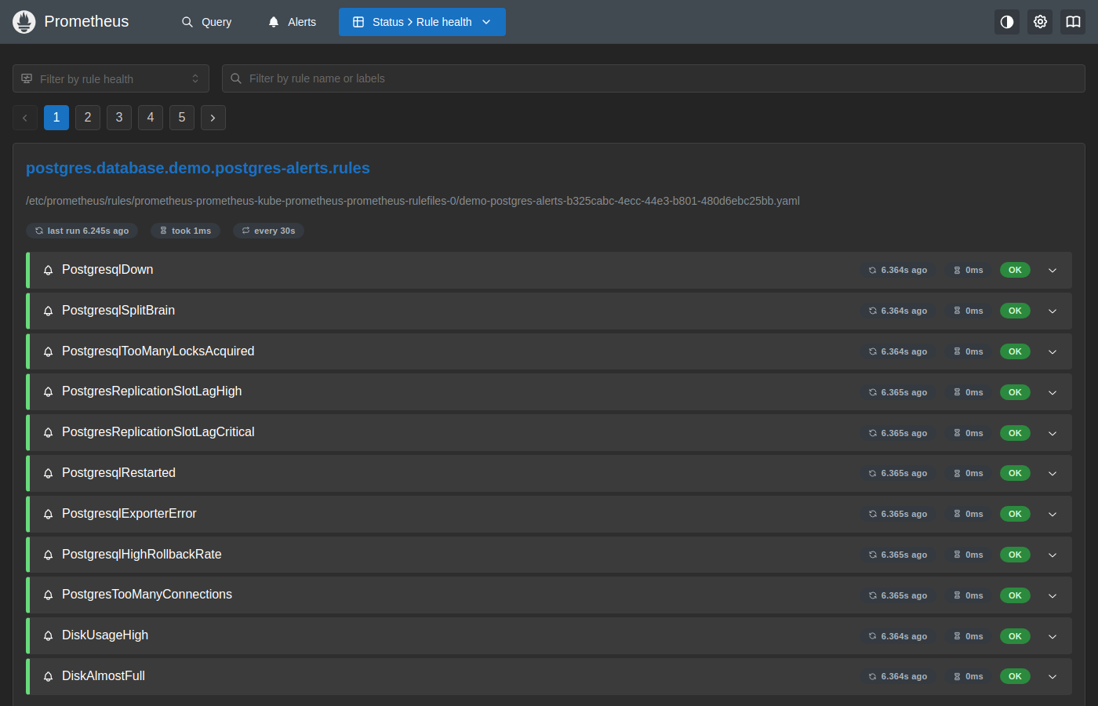This screenshot has width=1098, height=706.
Task: Expand the PostgresqlHighRollbackRate rule chevron
Action: [1053, 555]
